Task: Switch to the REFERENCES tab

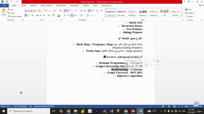Action: tap(61, 6)
